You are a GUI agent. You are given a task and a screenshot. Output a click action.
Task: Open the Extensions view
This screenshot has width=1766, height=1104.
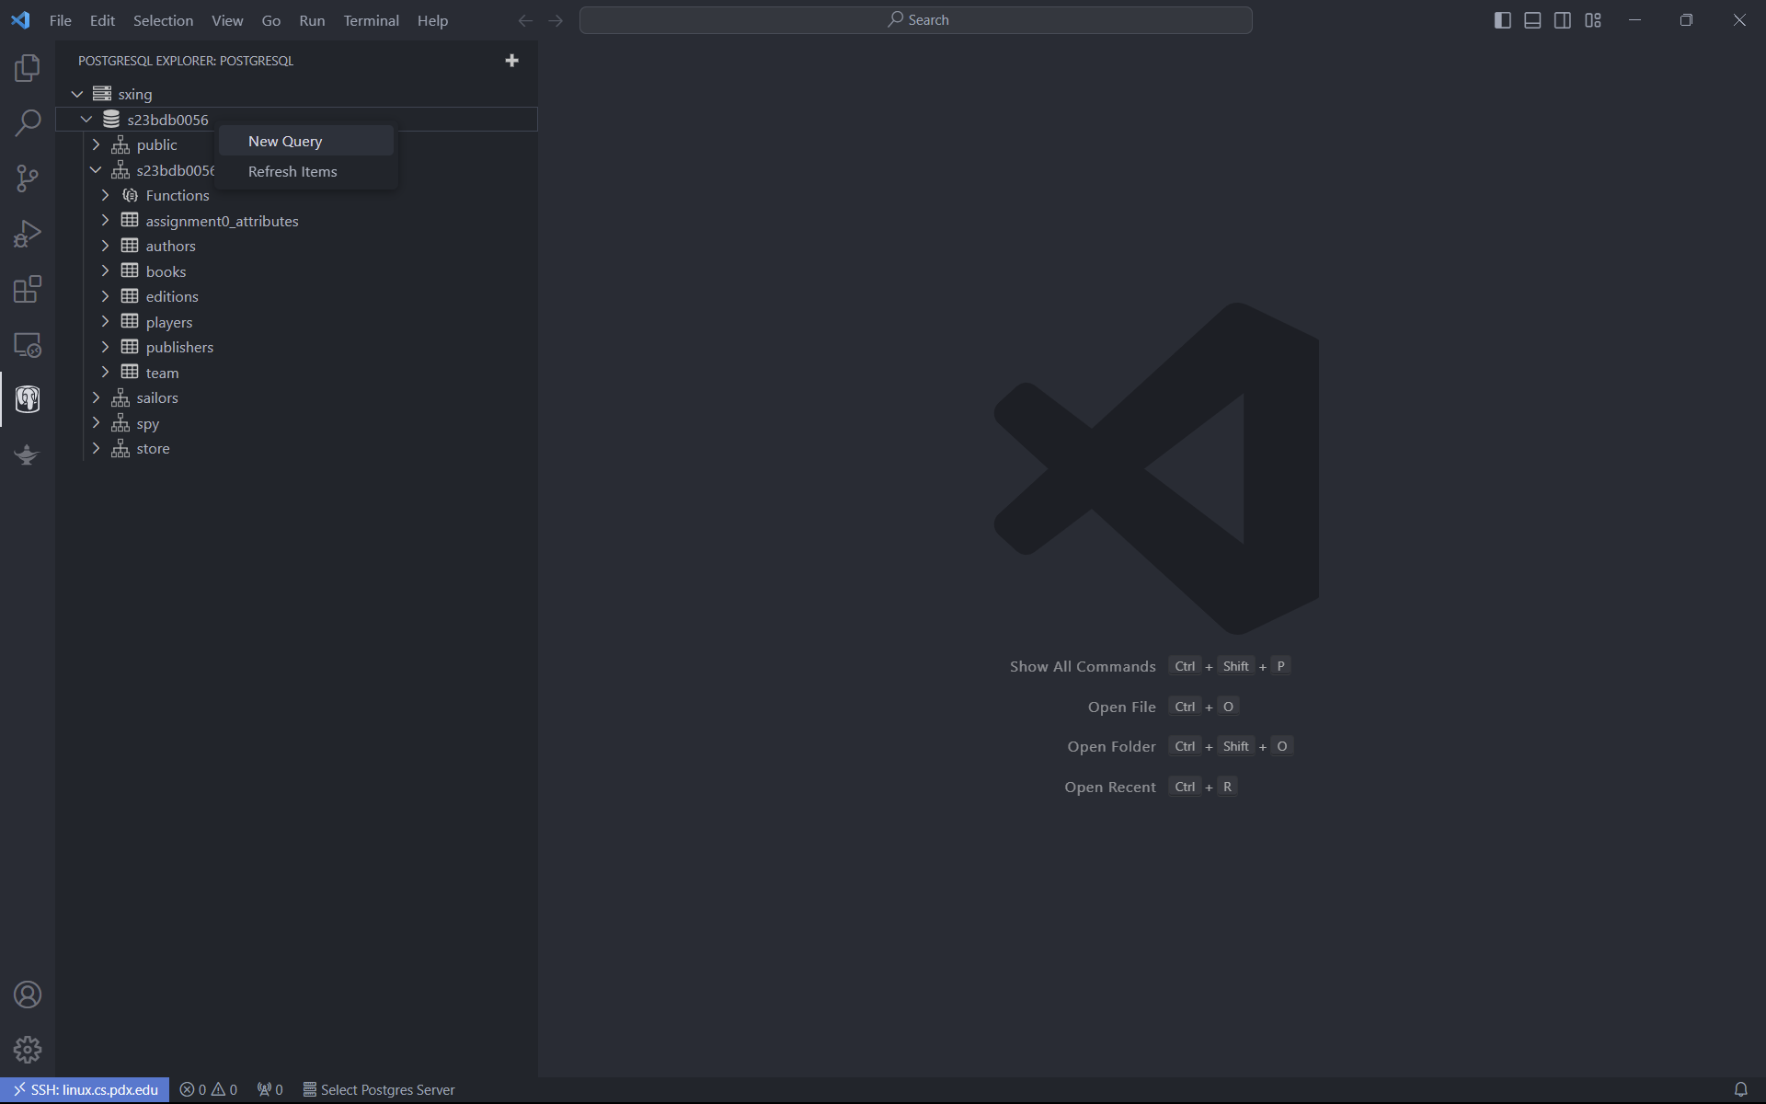tap(28, 289)
